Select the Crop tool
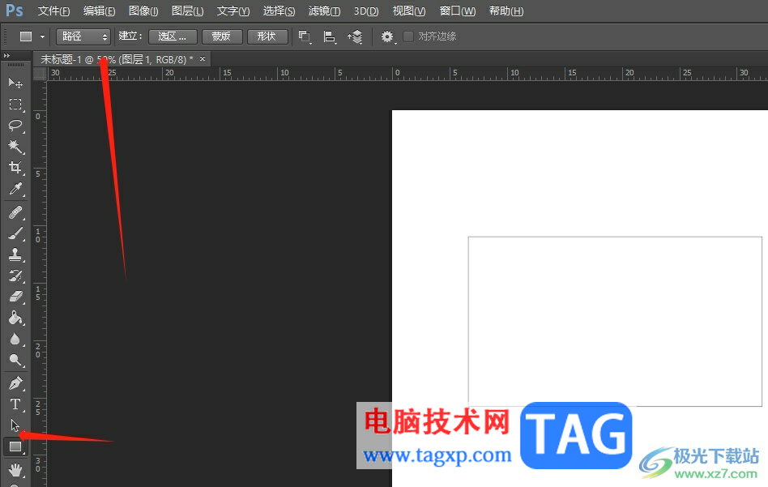768x487 pixels. (x=15, y=168)
